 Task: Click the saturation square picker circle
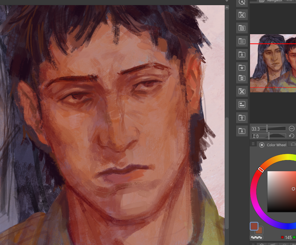point(293,189)
